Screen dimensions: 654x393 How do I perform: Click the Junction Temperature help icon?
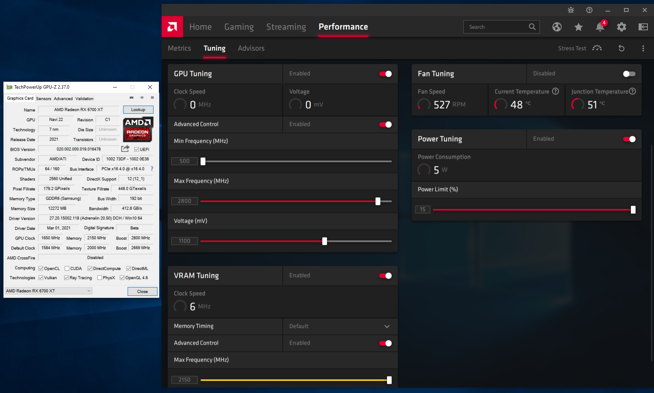click(632, 91)
